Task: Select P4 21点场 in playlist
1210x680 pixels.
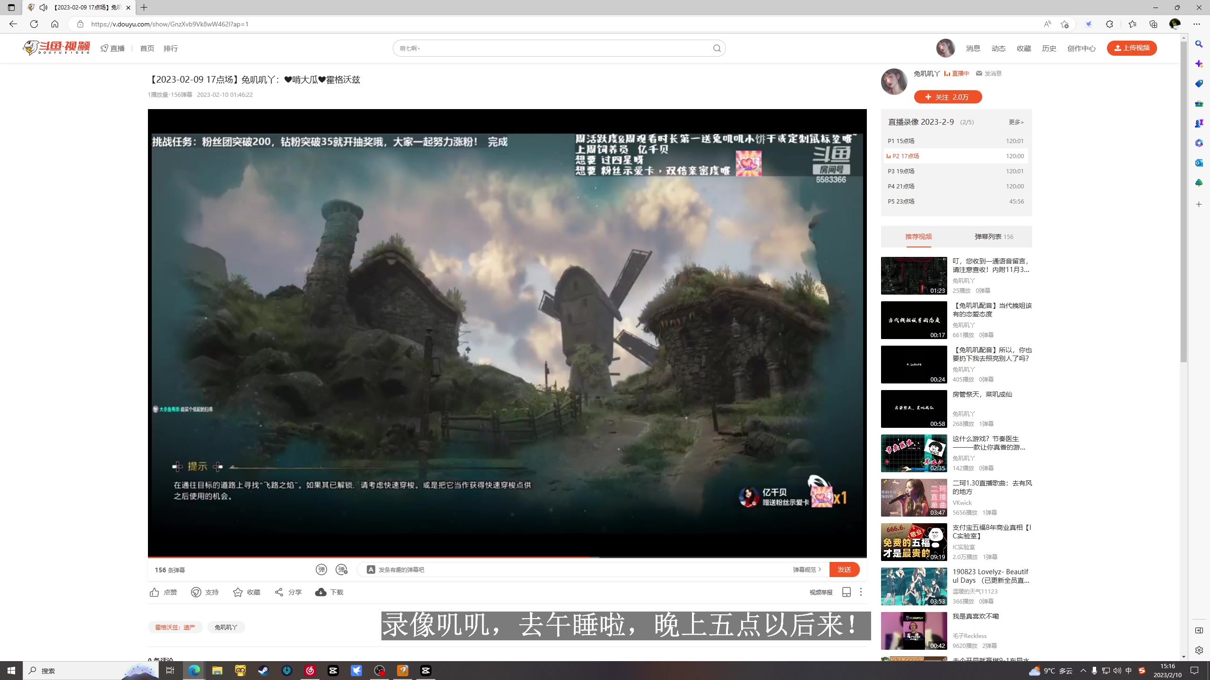Action: click(x=956, y=186)
